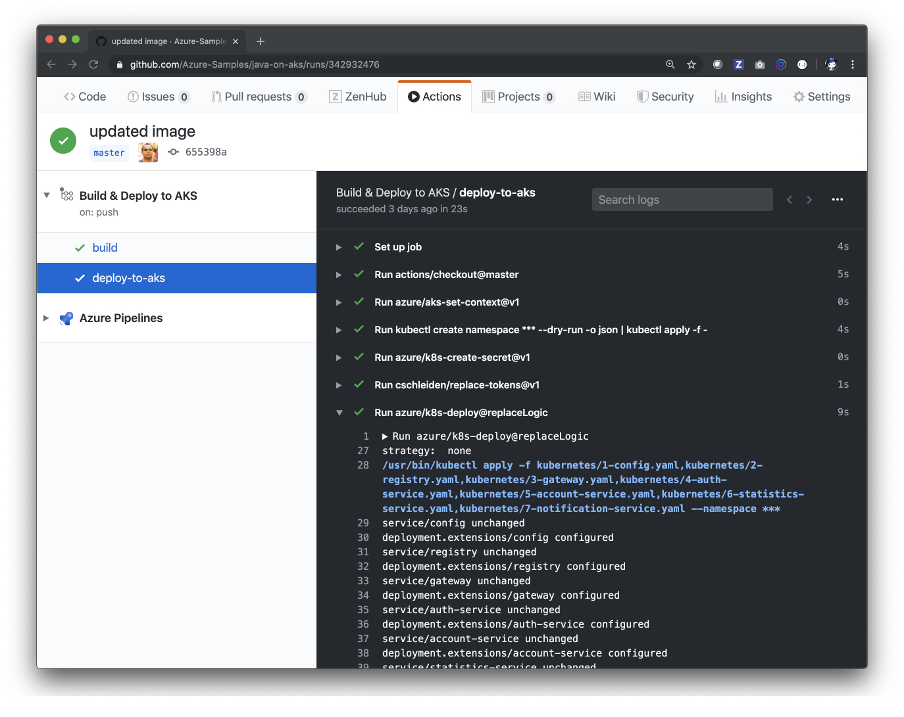Click 'deployment.extensions/account-service configured' log line
Screen dimensions: 904x717
[x=524, y=653]
